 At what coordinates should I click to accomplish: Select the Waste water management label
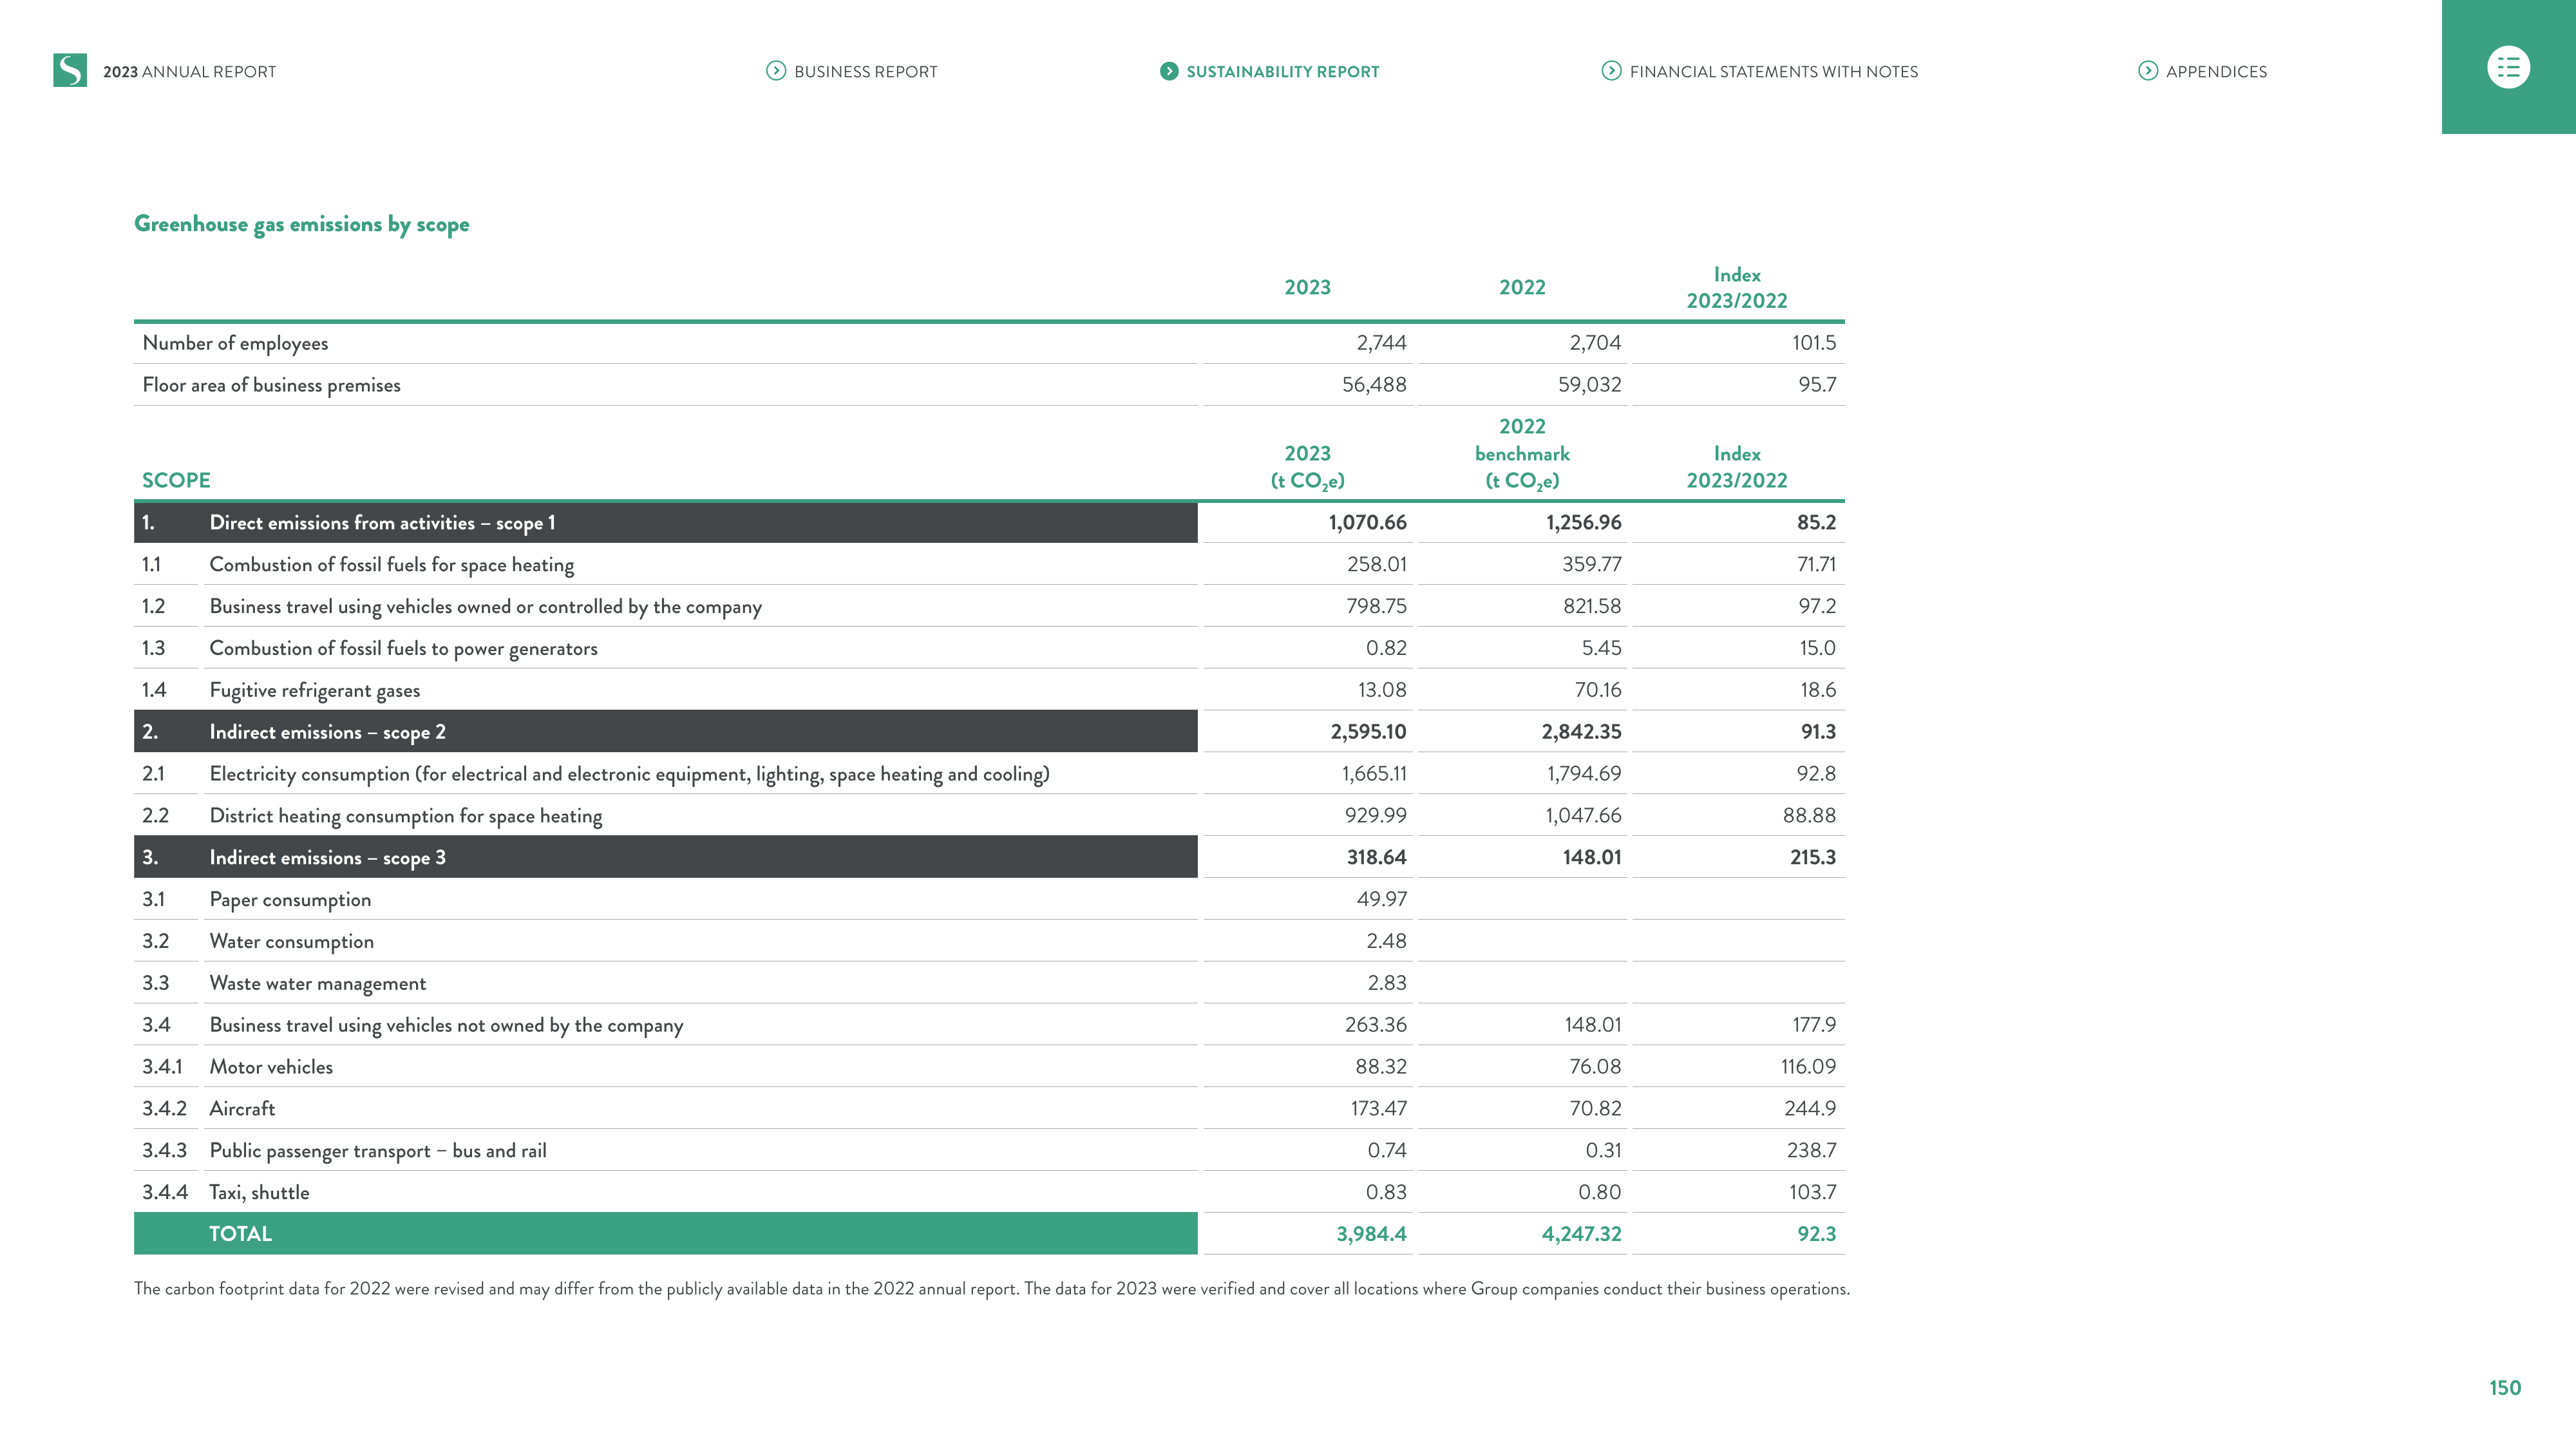[x=317, y=984]
